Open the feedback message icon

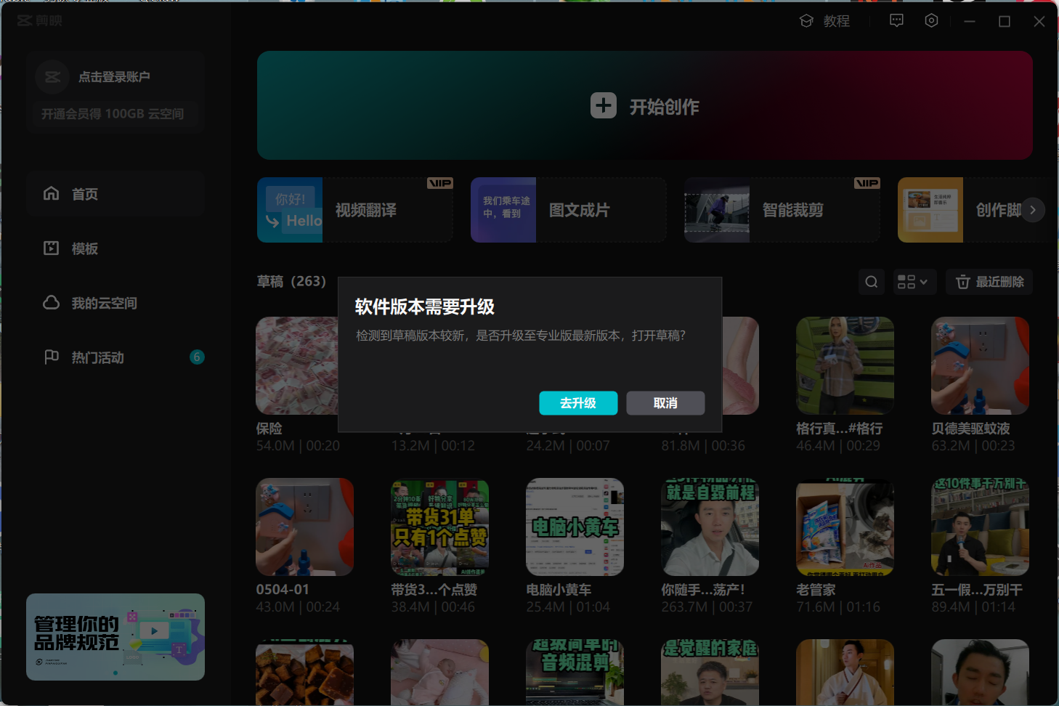(896, 21)
